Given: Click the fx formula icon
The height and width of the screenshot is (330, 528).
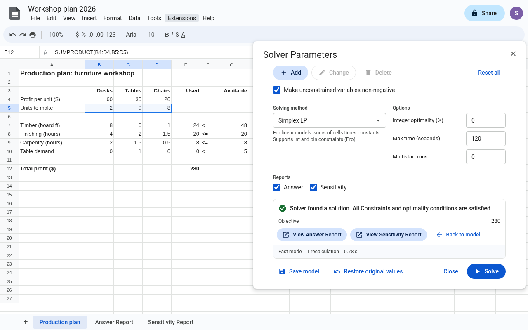Looking at the screenshot, I should (46, 52).
